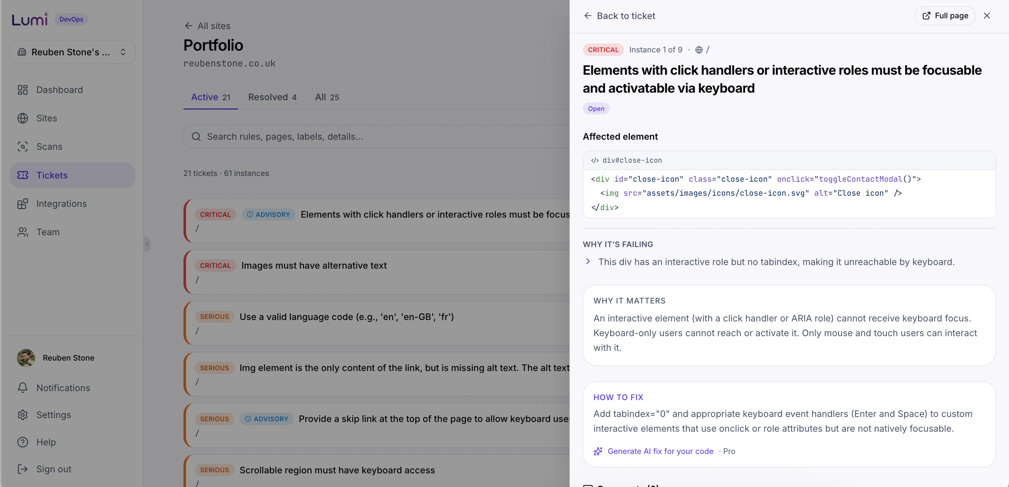Click the DevOps badge
The width and height of the screenshot is (1009, 487).
click(x=71, y=19)
